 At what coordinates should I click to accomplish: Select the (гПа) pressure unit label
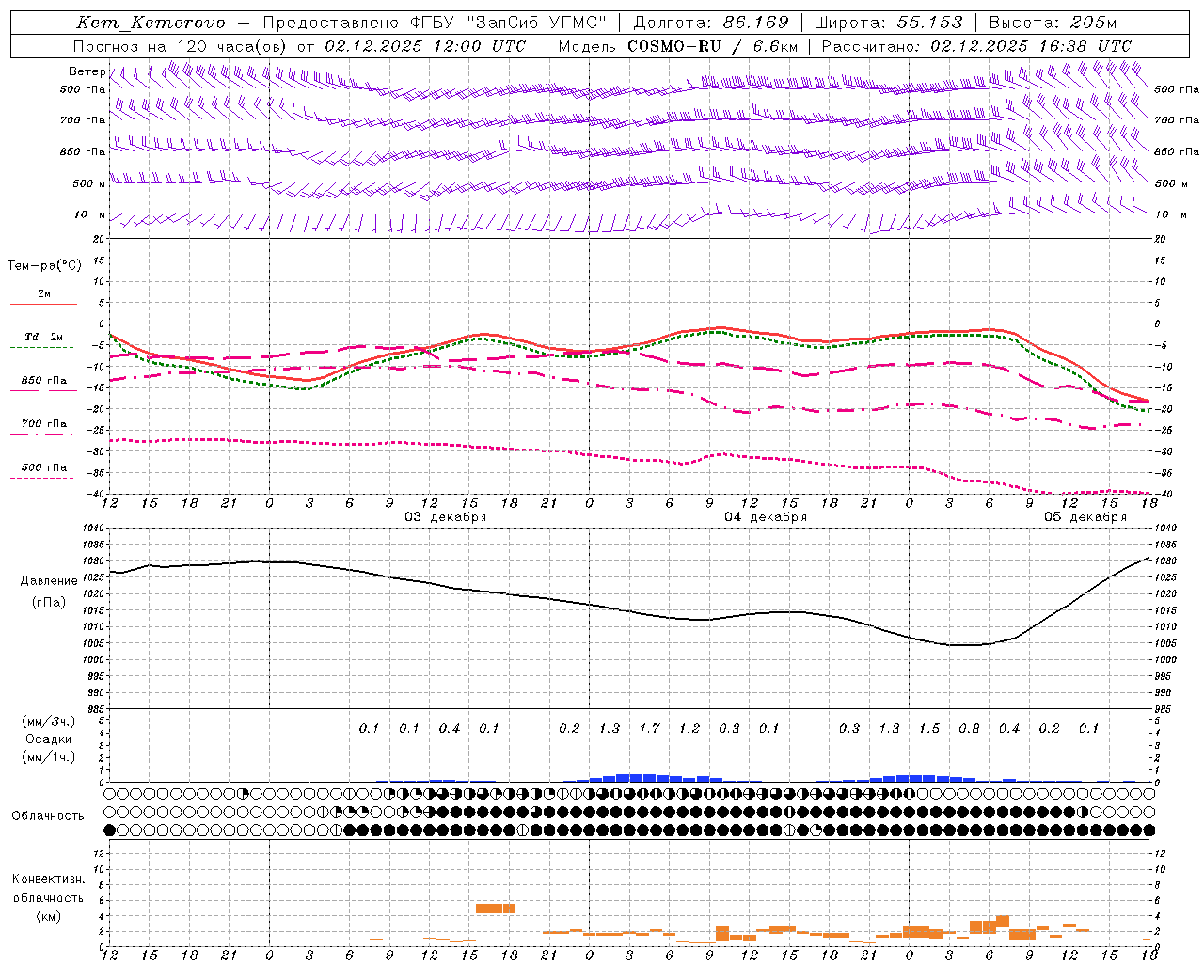pyautogui.click(x=49, y=603)
